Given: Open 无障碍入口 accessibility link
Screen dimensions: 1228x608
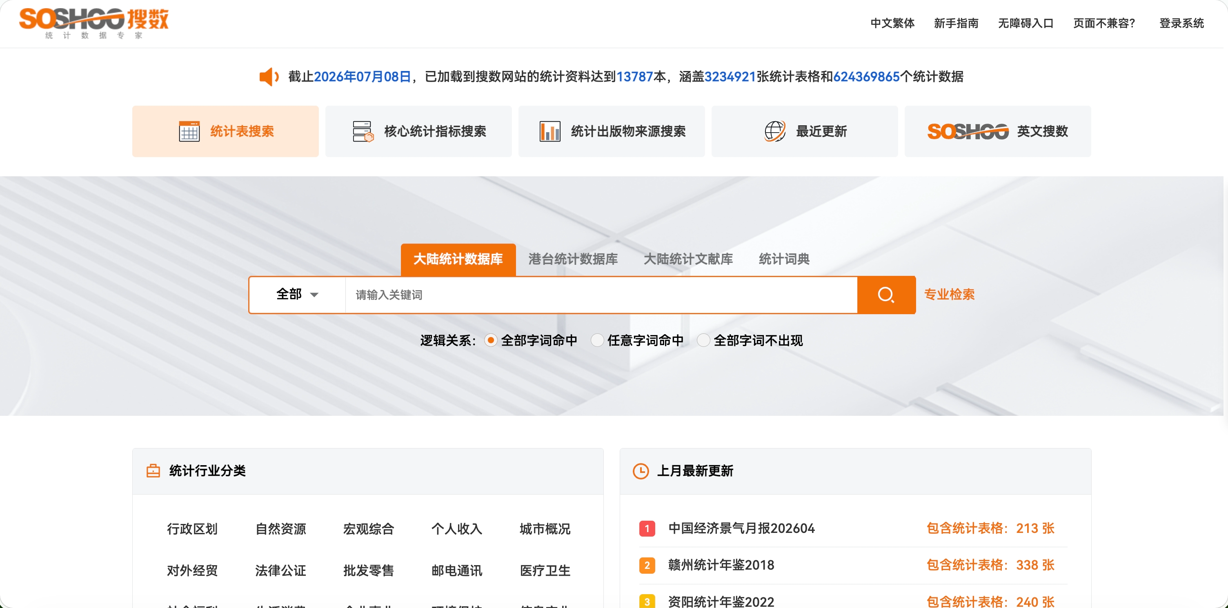Looking at the screenshot, I should pos(1026,23).
